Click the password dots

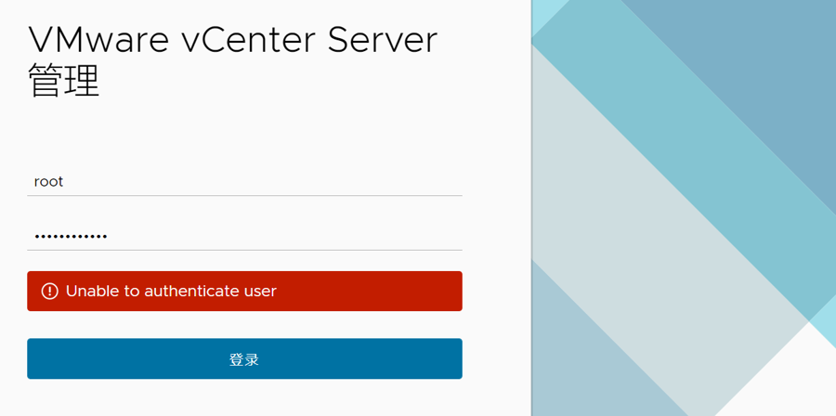[71, 236]
